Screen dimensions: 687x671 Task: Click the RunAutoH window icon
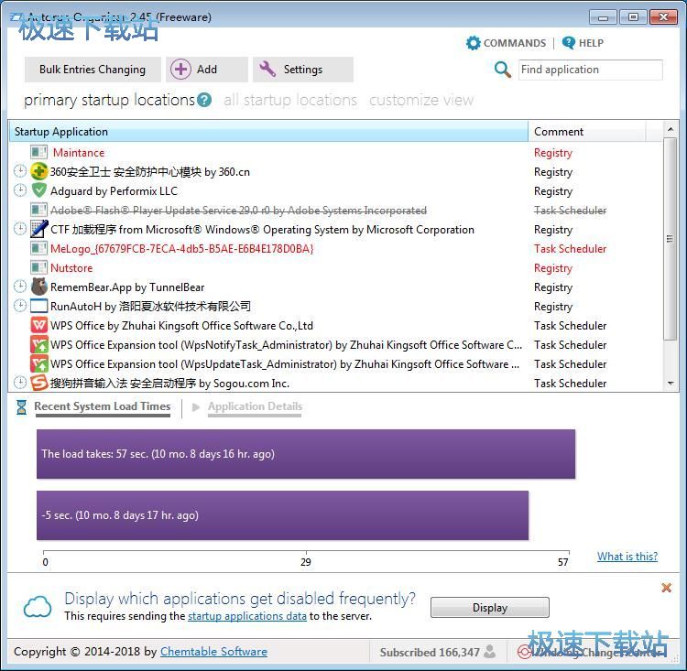coord(39,306)
